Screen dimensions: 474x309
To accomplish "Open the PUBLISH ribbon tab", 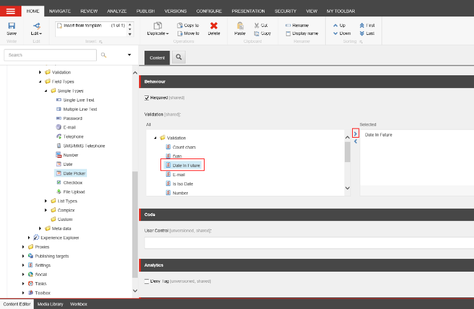I will pyautogui.click(x=145, y=11).
